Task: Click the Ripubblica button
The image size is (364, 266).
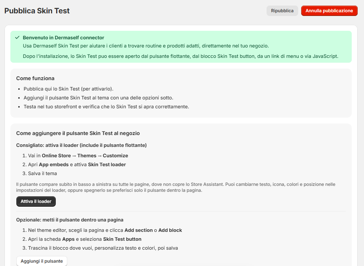Action: click(282, 11)
